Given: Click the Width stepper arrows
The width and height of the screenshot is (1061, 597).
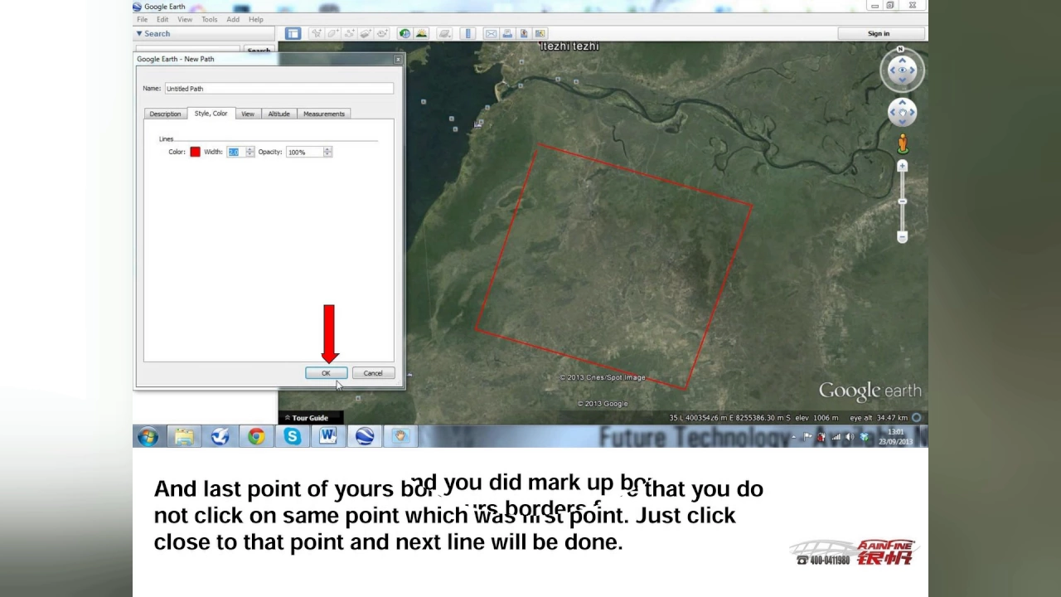Looking at the screenshot, I should point(250,152).
